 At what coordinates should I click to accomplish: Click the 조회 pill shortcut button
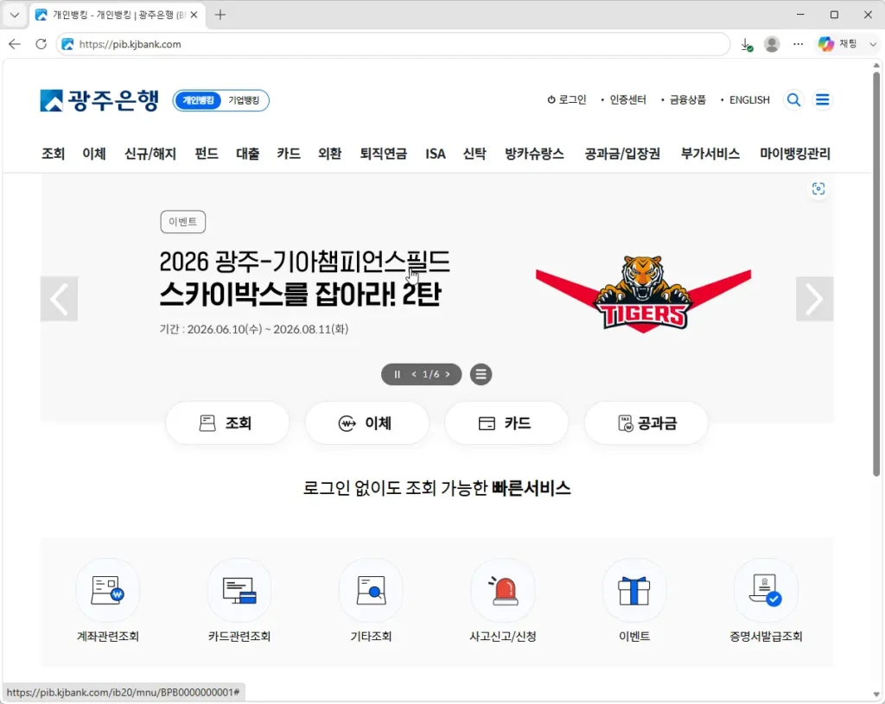pyautogui.click(x=227, y=423)
